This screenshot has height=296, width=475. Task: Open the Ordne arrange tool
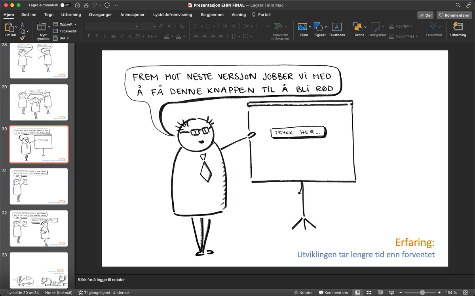pyautogui.click(x=358, y=27)
